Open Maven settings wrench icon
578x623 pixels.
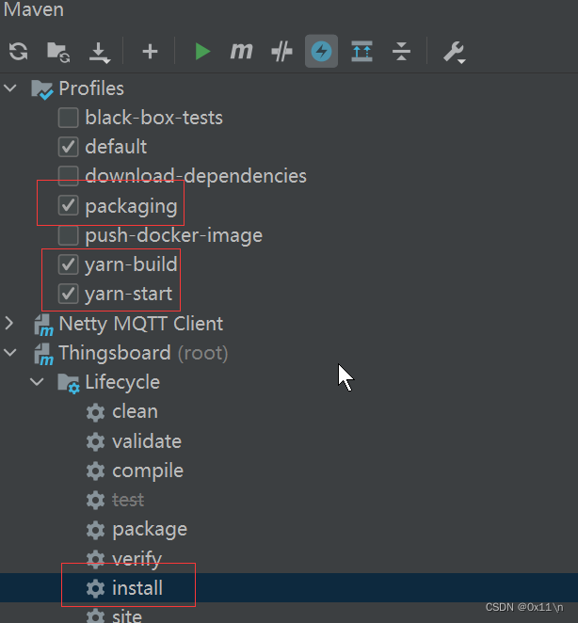point(454,52)
